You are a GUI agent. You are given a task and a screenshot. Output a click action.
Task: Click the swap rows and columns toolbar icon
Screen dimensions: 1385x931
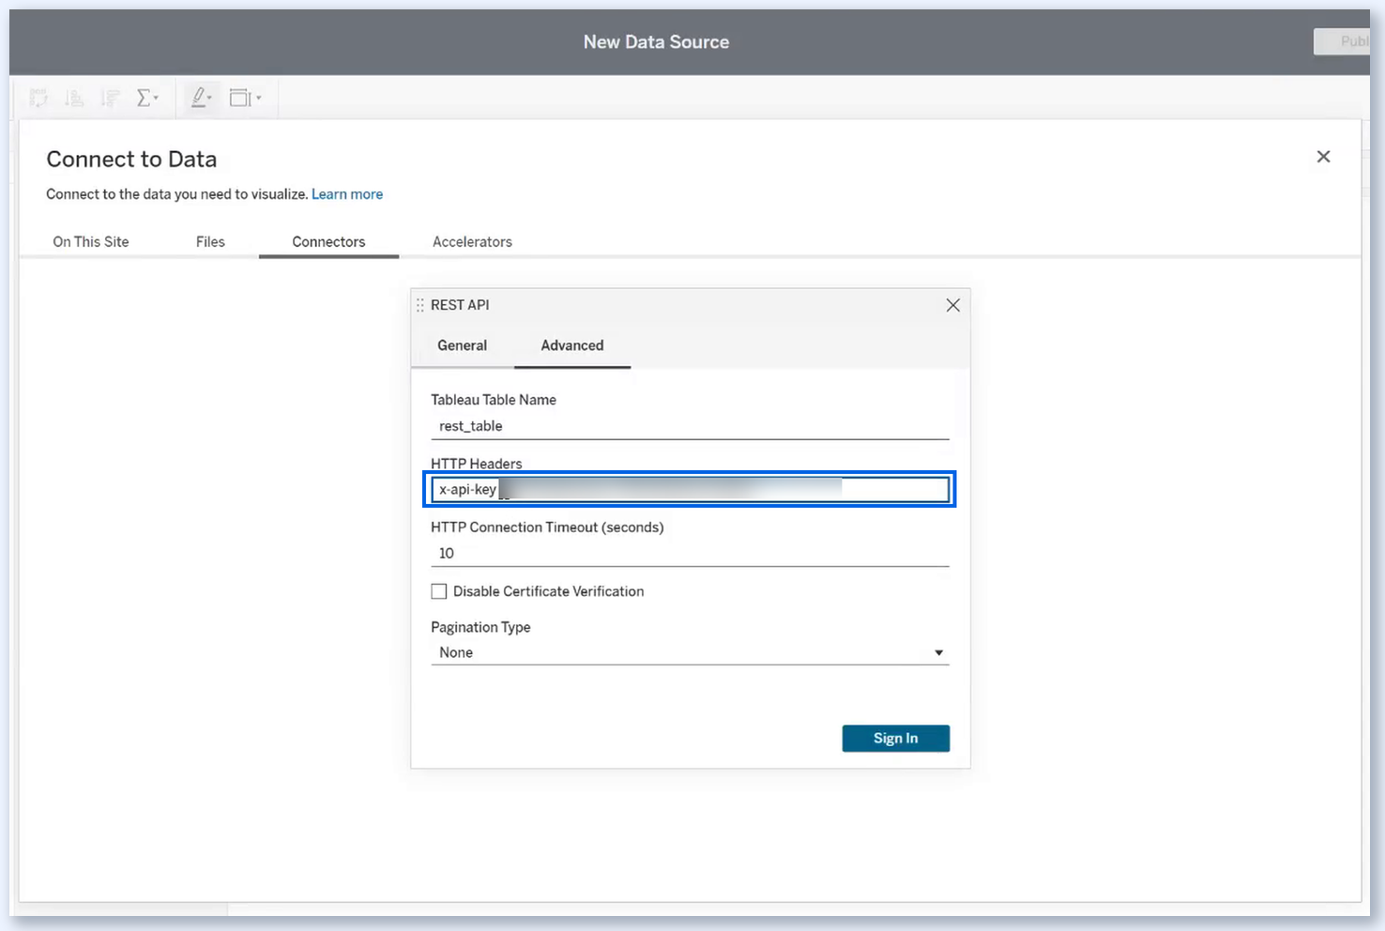click(x=38, y=98)
